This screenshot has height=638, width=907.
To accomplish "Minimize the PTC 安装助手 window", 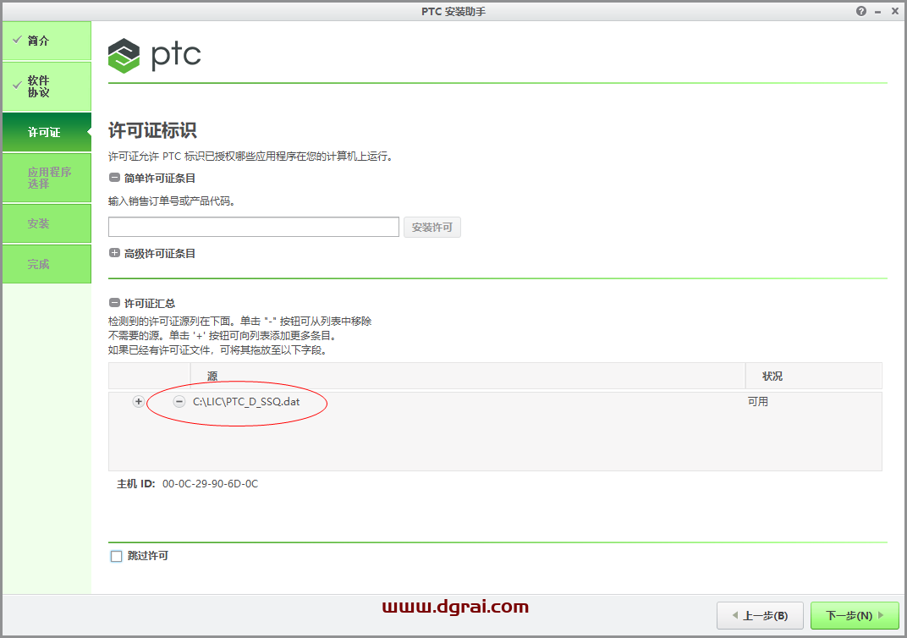I will tap(877, 12).
